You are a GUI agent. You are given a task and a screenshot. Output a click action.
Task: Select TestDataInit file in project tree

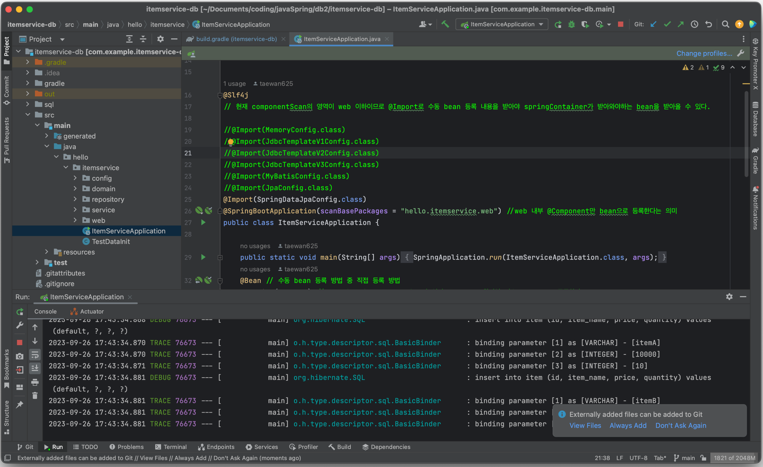[x=111, y=242]
